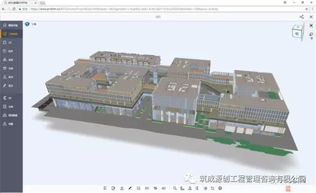Click the shaded box icon in bottom toolbar
This screenshot has width=316, height=193.
click(x=205, y=188)
